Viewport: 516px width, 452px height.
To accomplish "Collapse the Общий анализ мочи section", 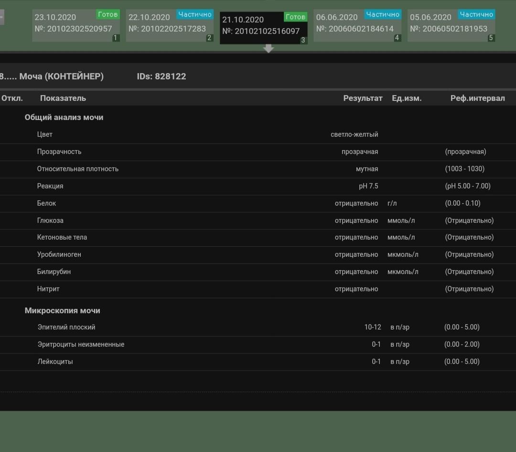I will (64, 117).
